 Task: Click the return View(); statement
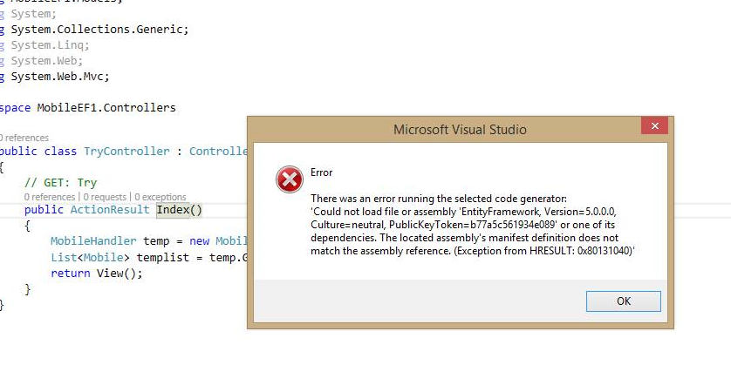96,274
